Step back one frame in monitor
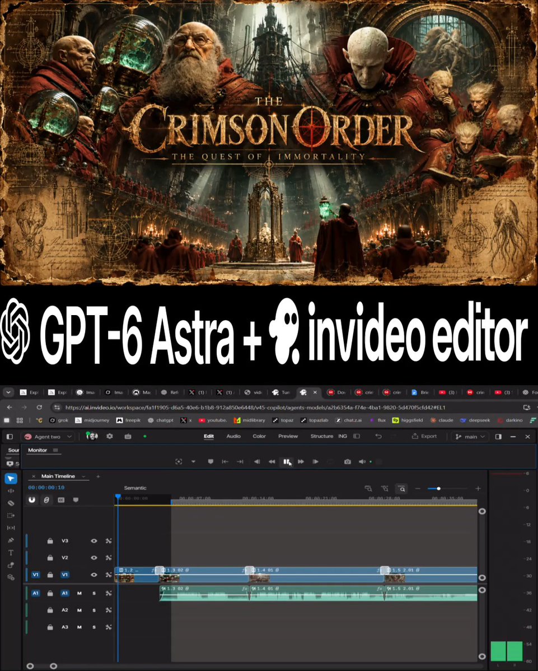 point(257,462)
